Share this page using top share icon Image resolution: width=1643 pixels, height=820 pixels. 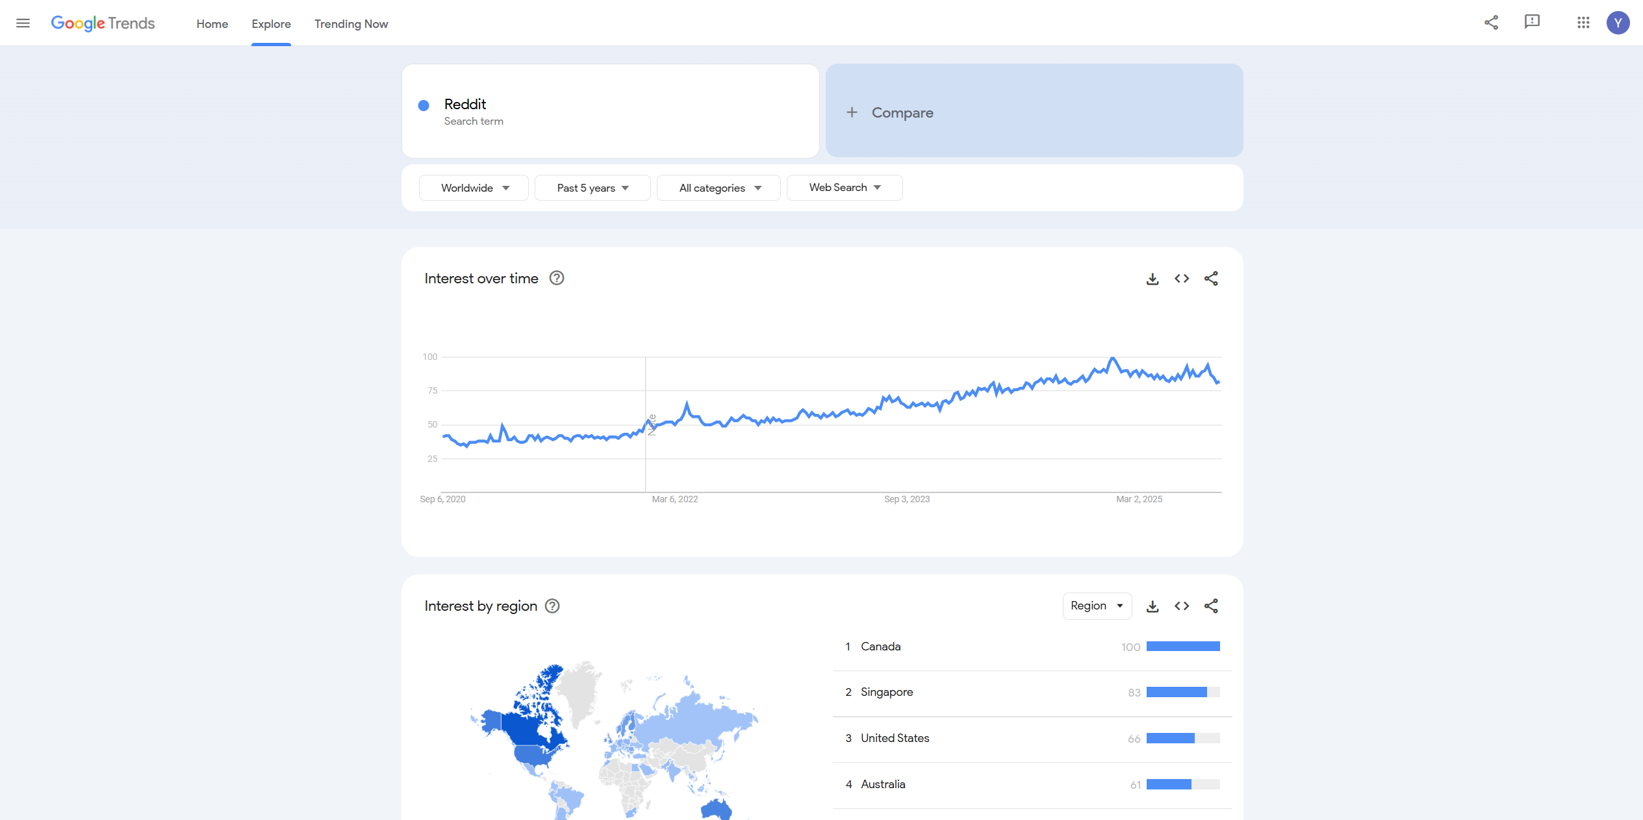[1491, 23]
